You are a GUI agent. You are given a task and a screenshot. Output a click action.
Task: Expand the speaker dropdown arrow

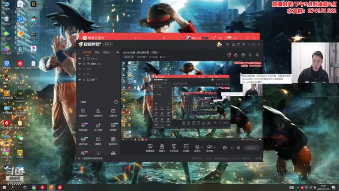point(214,147)
